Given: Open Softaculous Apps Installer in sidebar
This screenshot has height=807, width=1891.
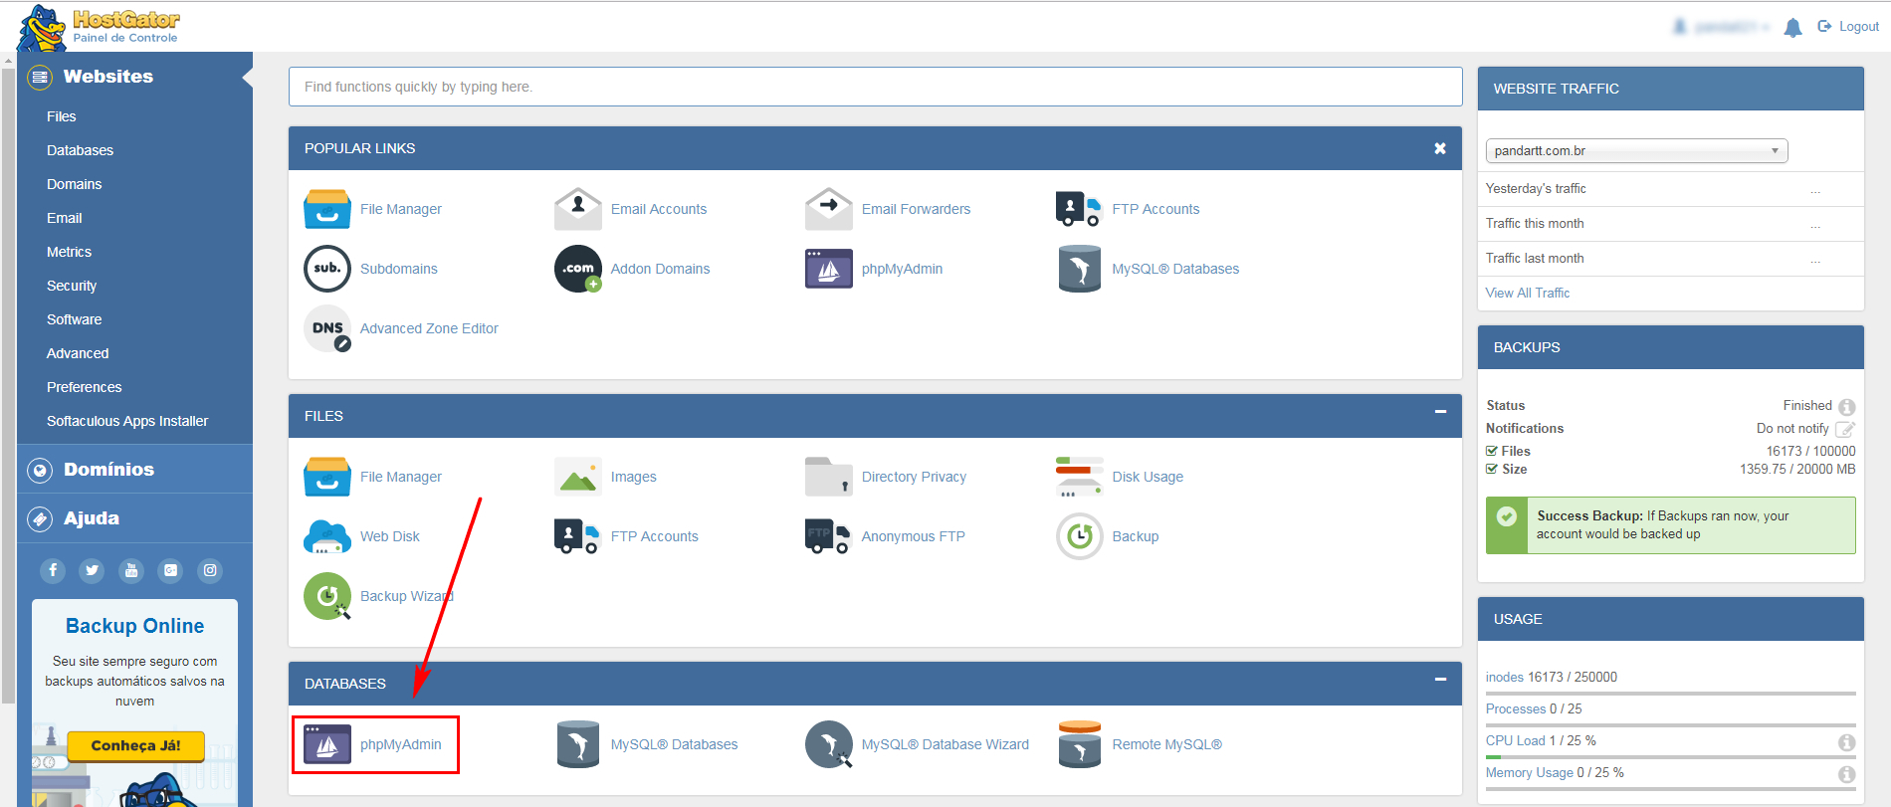Looking at the screenshot, I should pyautogui.click(x=127, y=421).
